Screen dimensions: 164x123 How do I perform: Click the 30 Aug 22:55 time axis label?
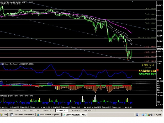pyautogui.click(x=45, y=107)
